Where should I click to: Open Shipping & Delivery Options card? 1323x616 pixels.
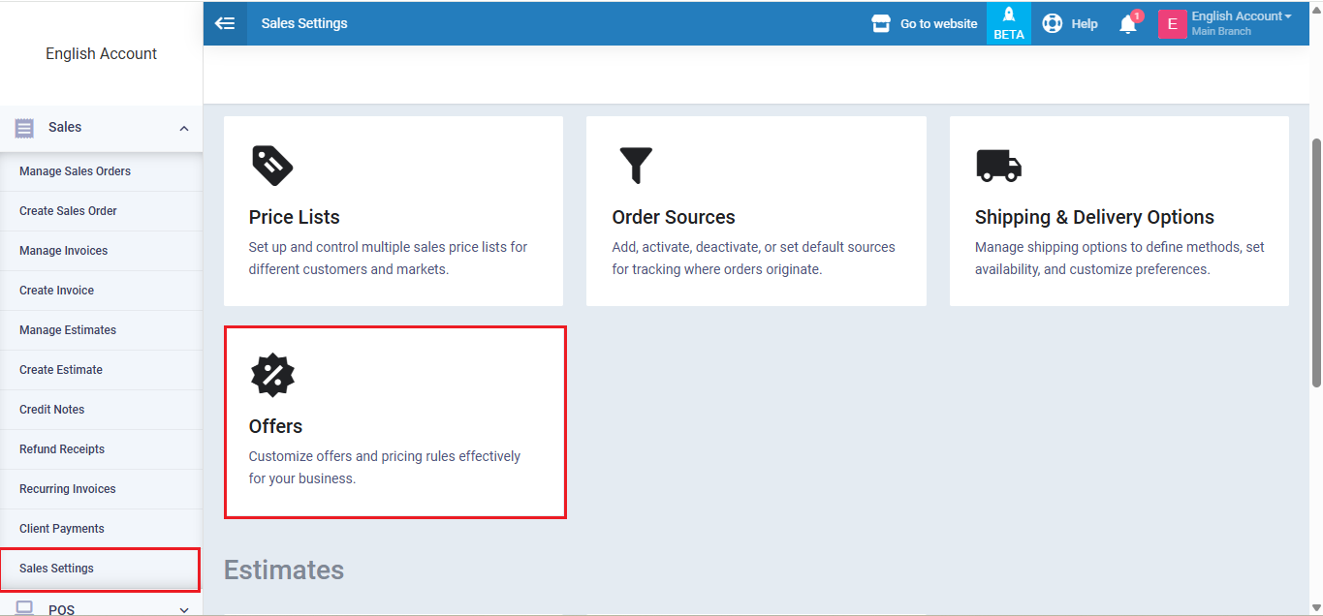pos(1118,211)
